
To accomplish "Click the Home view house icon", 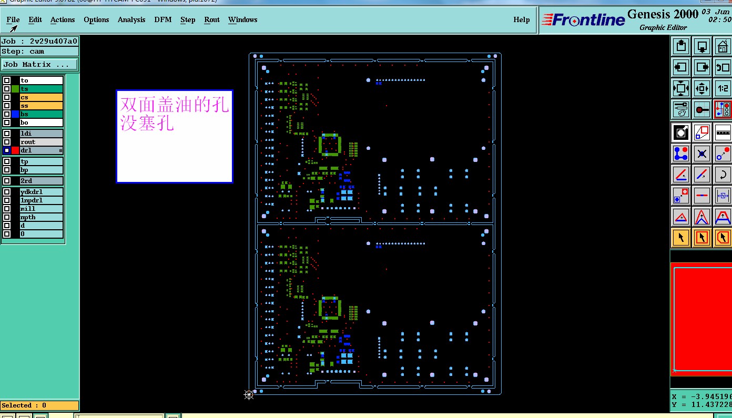I will 723,46.
